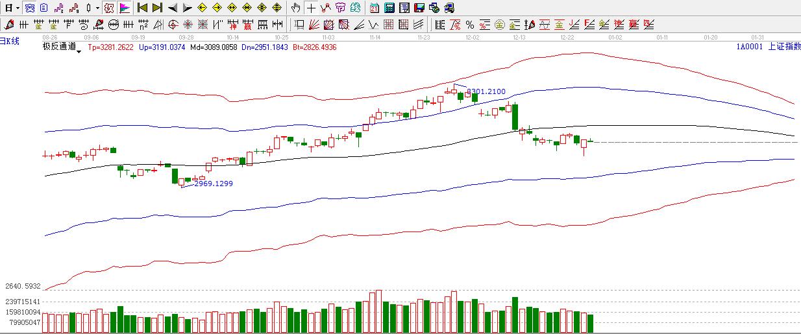Expand the 极反通道 indicator dropdown

[79, 51]
